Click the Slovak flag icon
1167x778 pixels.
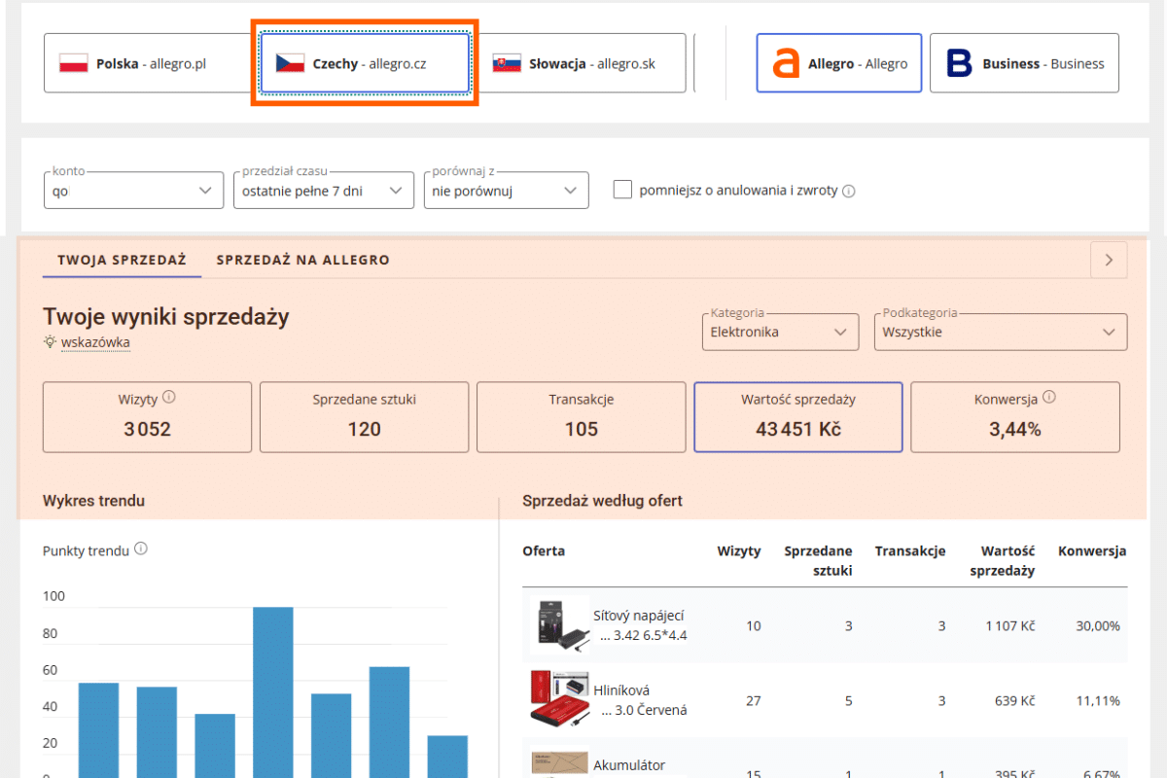coord(507,64)
